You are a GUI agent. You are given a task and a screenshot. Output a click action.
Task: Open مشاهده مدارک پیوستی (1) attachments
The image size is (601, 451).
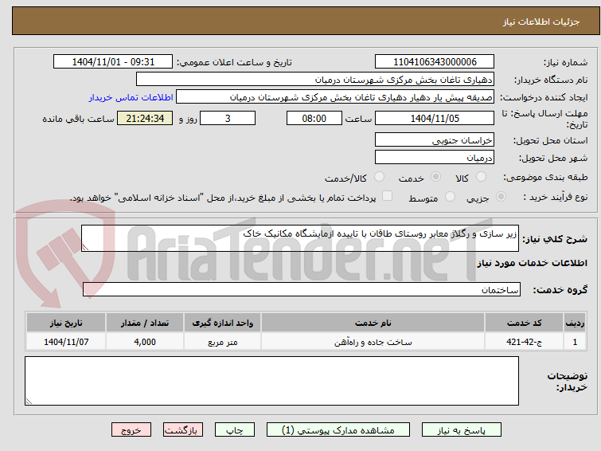[338, 430]
